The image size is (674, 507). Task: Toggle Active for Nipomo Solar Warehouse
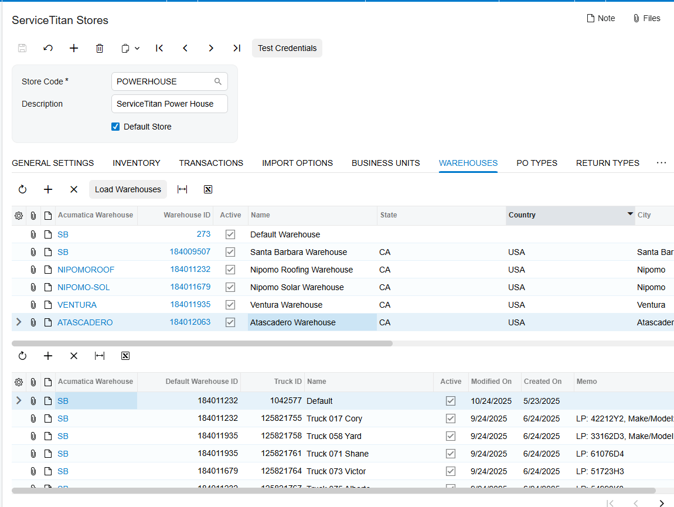pos(230,287)
